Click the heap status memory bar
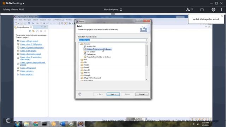Screen dimensions: 226x127 [136, 119]
